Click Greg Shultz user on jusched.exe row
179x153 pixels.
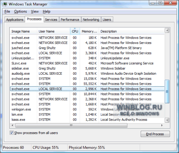click(47, 48)
